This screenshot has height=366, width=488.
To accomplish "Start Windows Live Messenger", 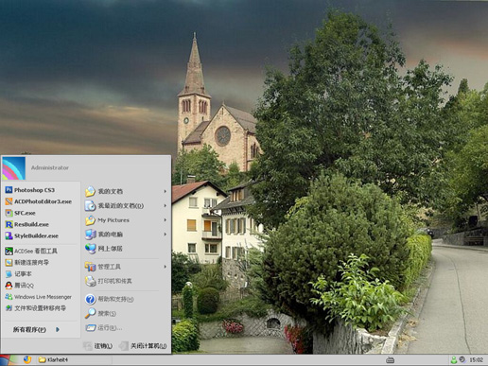I will [x=39, y=297].
